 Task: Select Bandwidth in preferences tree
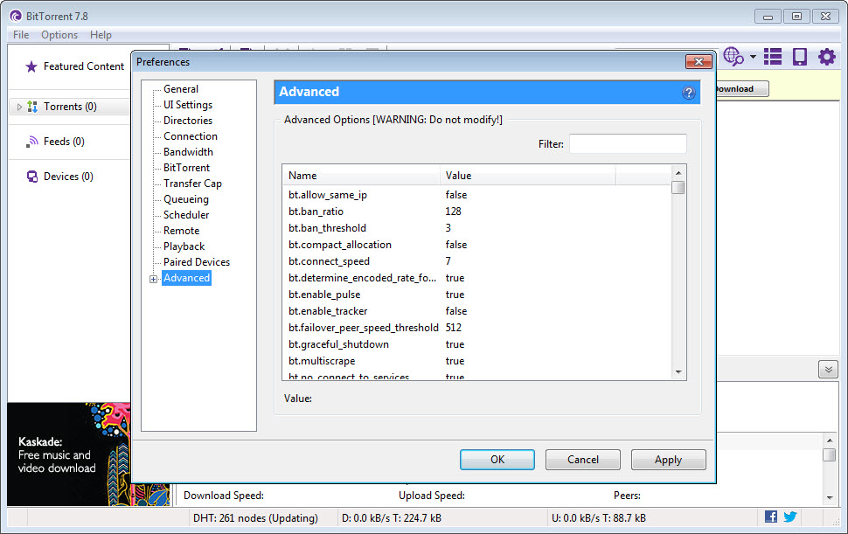click(188, 152)
